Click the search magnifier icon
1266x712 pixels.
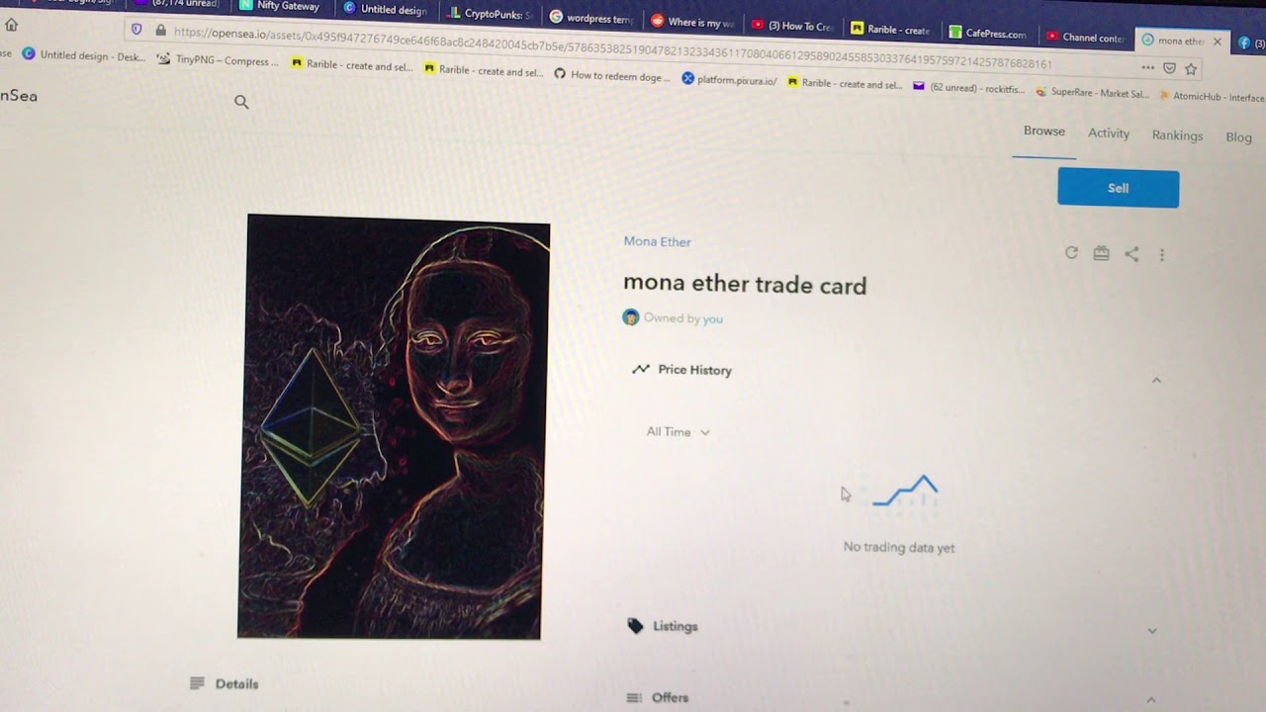pyautogui.click(x=241, y=102)
